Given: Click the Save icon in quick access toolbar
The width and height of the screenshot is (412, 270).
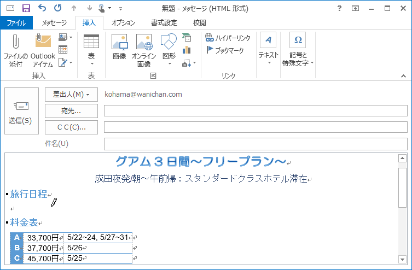Looking at the screenshot, I should [x=26, y=8].
